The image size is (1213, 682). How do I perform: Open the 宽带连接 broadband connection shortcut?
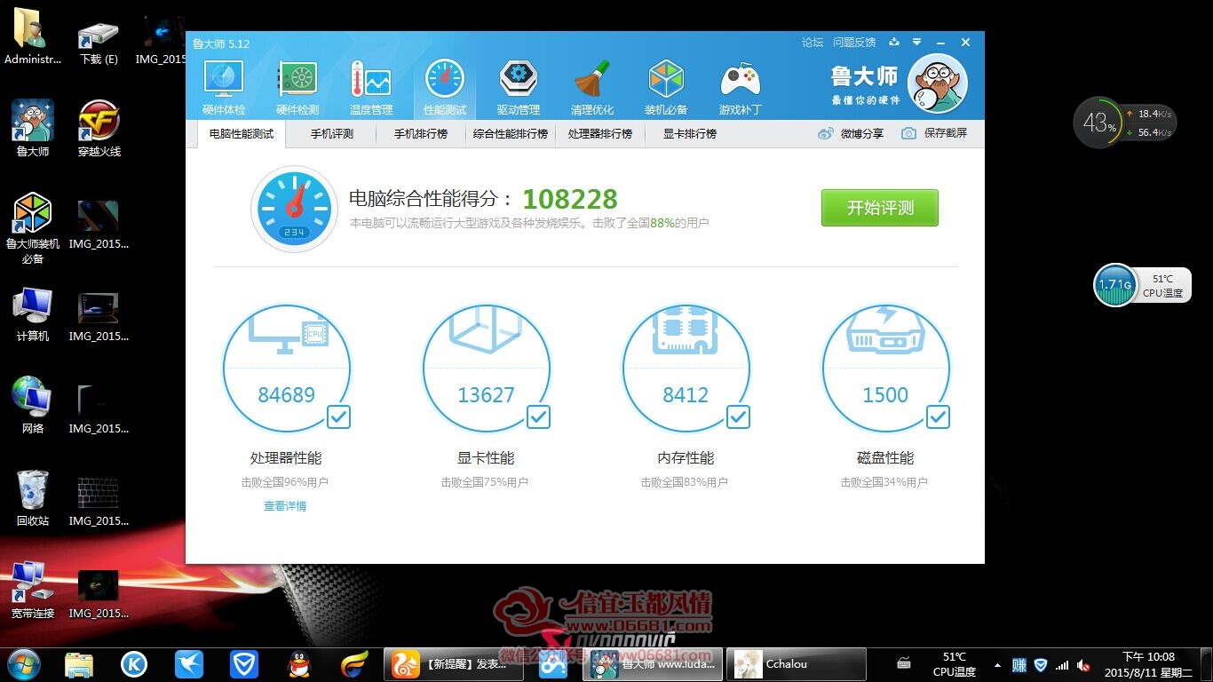tap(33, 591)
